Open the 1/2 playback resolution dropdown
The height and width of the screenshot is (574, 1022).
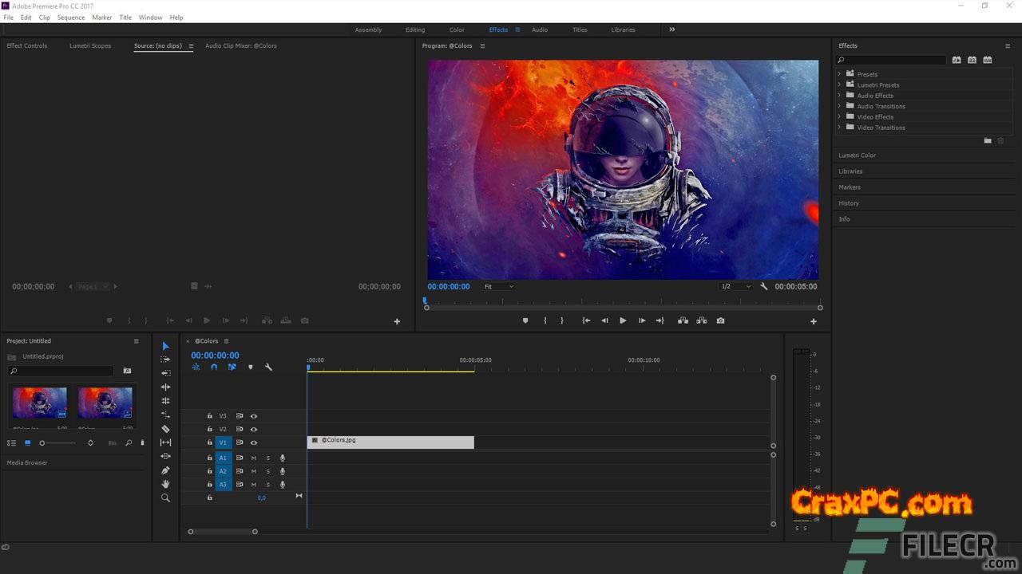click(735, 287)
